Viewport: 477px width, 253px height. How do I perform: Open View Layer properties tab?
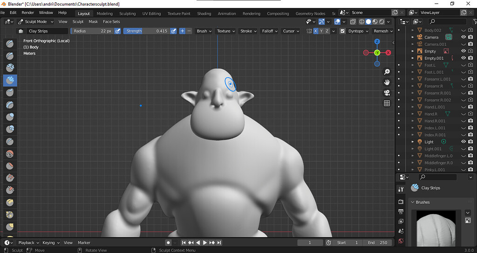[x=401, y=221]
